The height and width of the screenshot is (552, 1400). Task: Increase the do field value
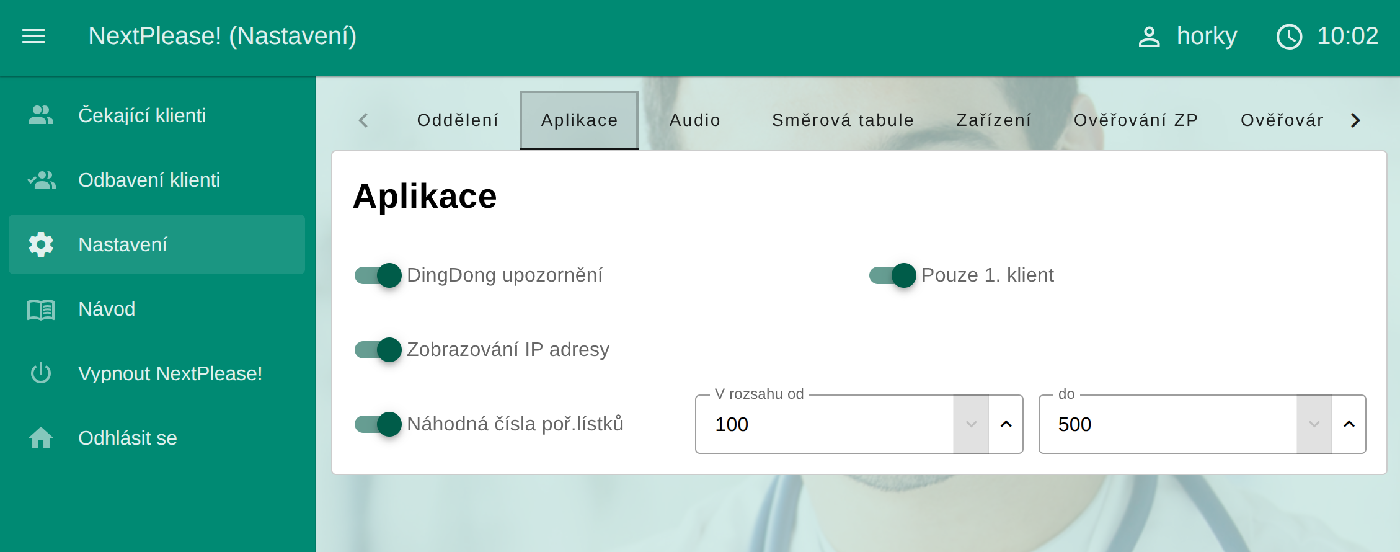pos(1349,424)
